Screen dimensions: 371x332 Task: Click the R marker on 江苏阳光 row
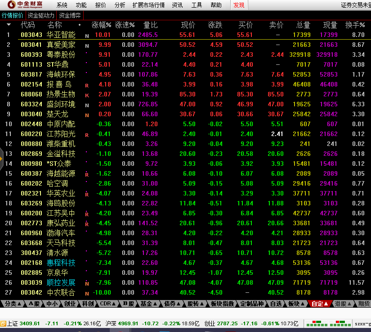(87, 135)
